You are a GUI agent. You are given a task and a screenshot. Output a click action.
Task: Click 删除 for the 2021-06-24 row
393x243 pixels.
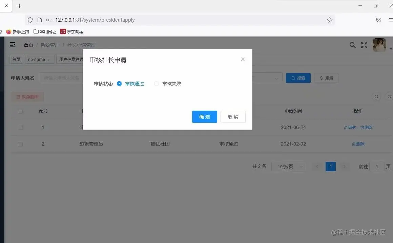367,127
